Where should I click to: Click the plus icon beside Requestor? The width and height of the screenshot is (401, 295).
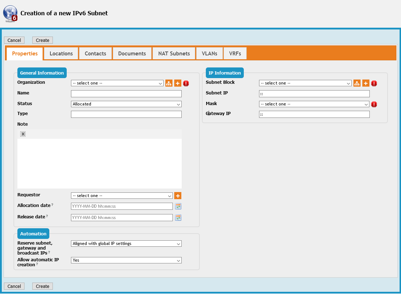click(178, 196)
